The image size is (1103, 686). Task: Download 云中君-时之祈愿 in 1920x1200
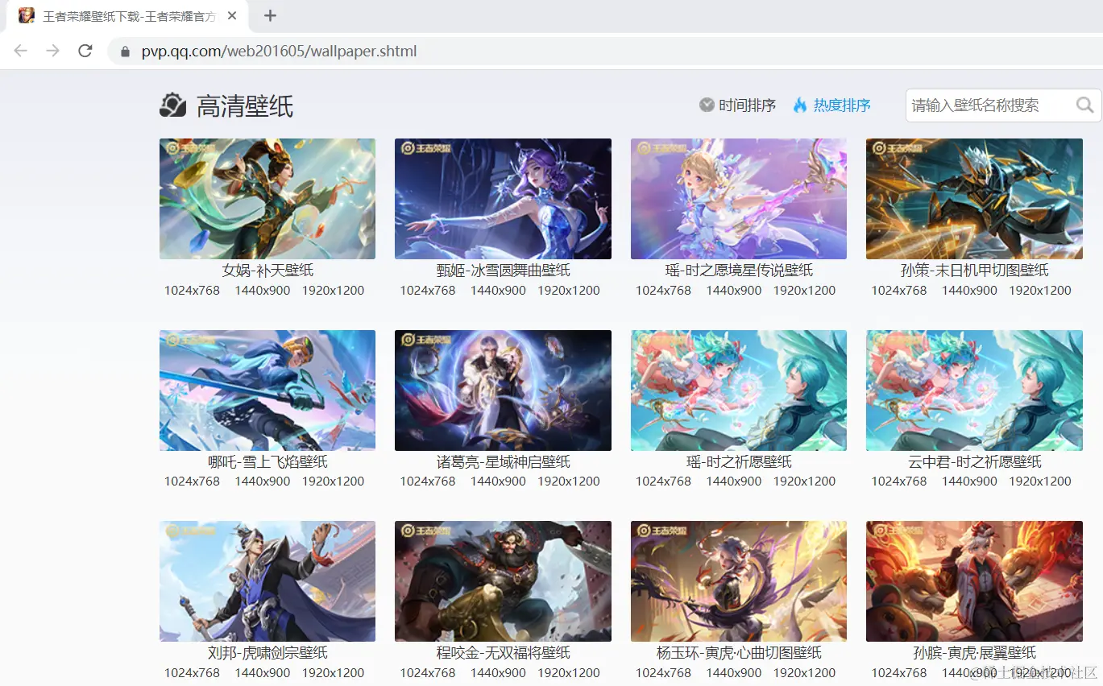point(1040,481)
